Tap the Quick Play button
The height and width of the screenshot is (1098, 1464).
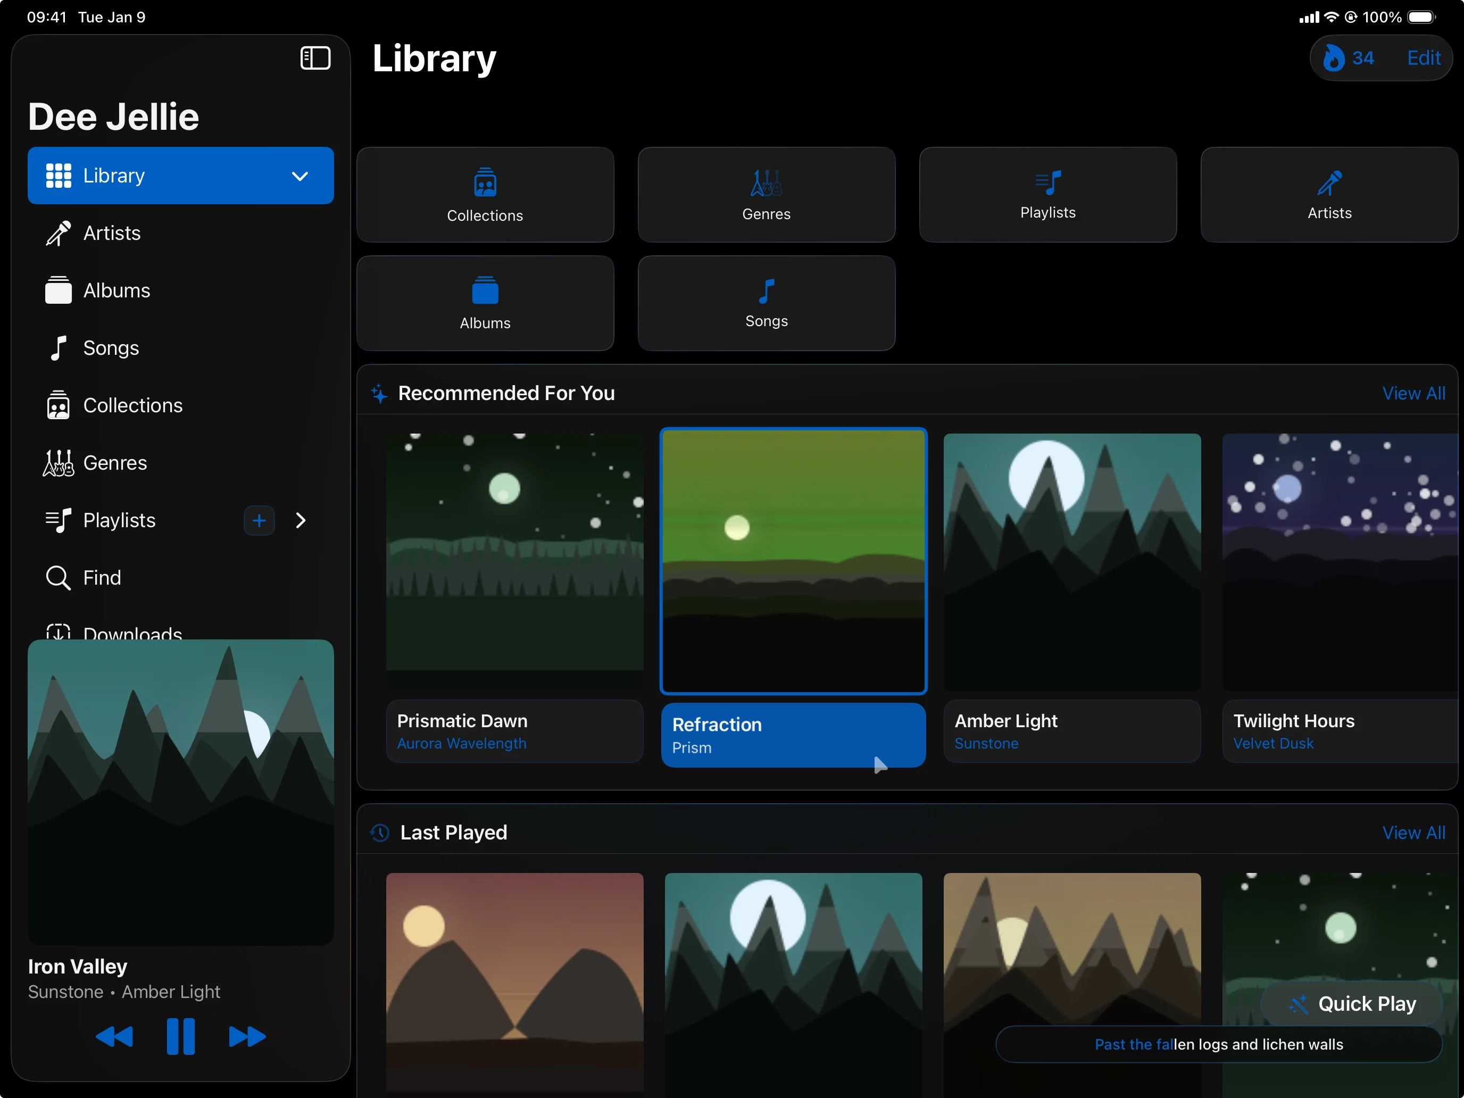click(1353, 1003)
